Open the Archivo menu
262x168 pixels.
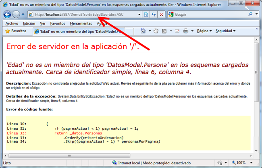click(12, 23)
